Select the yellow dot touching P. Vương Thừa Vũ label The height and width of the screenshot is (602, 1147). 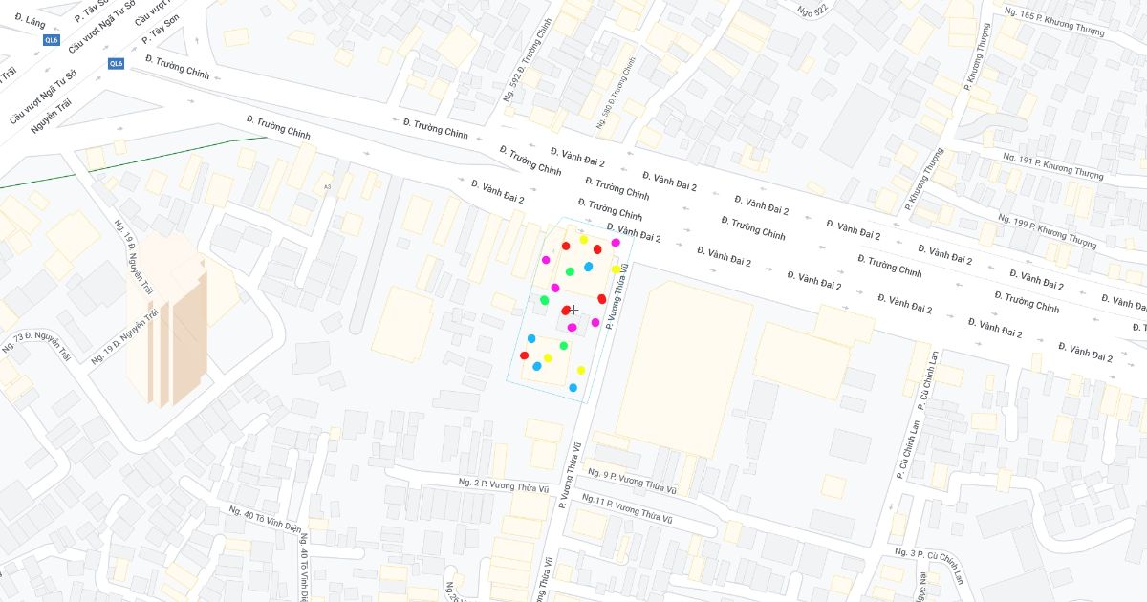[616, 269]
